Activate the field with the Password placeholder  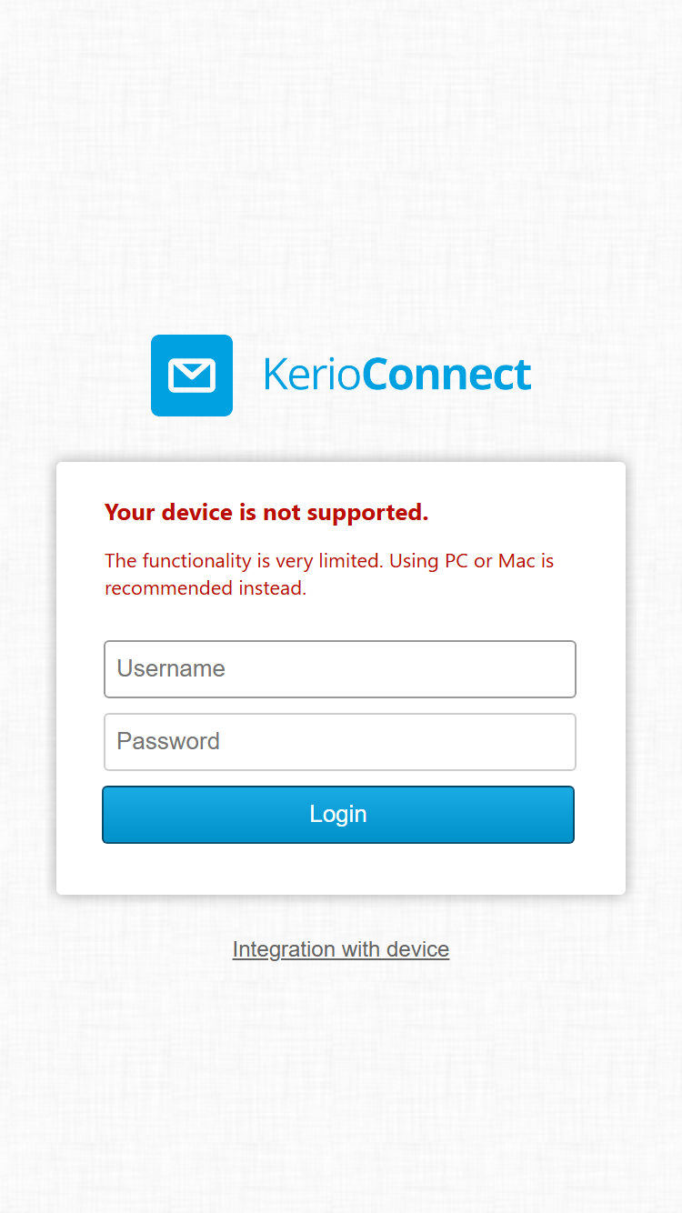click(340, 742)
